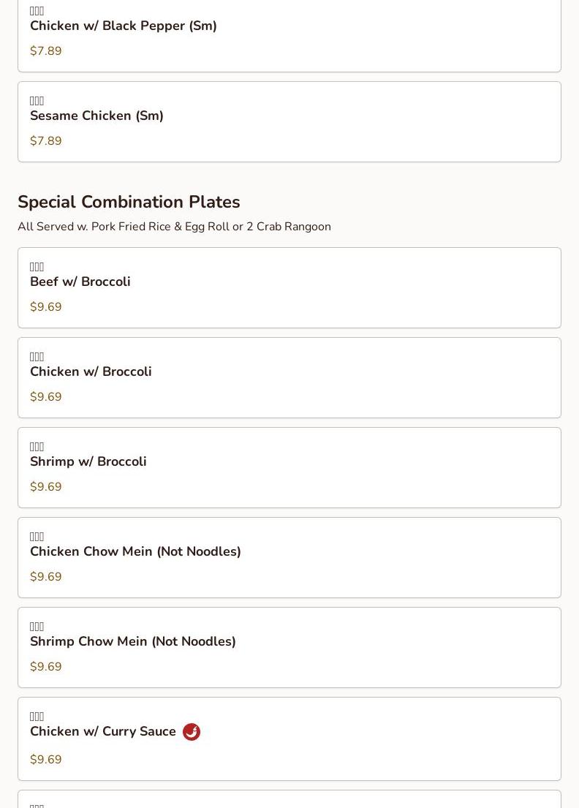Click the $7.89 price under Sesame Chicken
Viewport: 579px width, 808px height.
46,141
